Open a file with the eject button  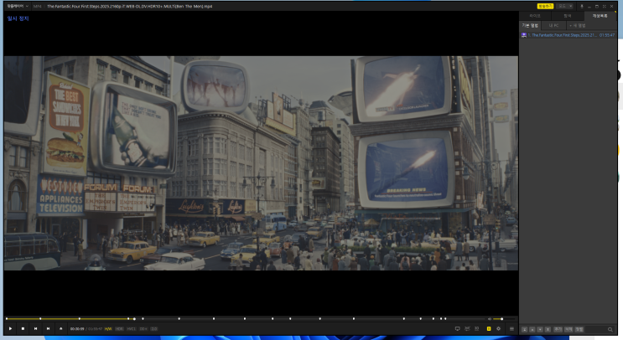tap(60, 328)
